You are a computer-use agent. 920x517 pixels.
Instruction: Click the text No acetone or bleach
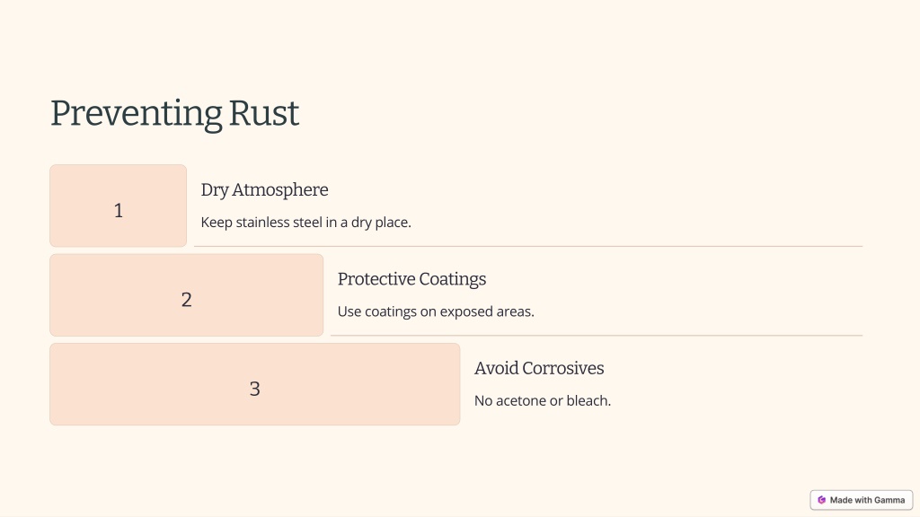543,401
